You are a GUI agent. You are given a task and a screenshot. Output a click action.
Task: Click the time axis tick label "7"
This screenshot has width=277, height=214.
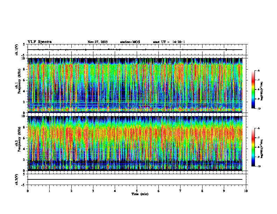[180, 191]
